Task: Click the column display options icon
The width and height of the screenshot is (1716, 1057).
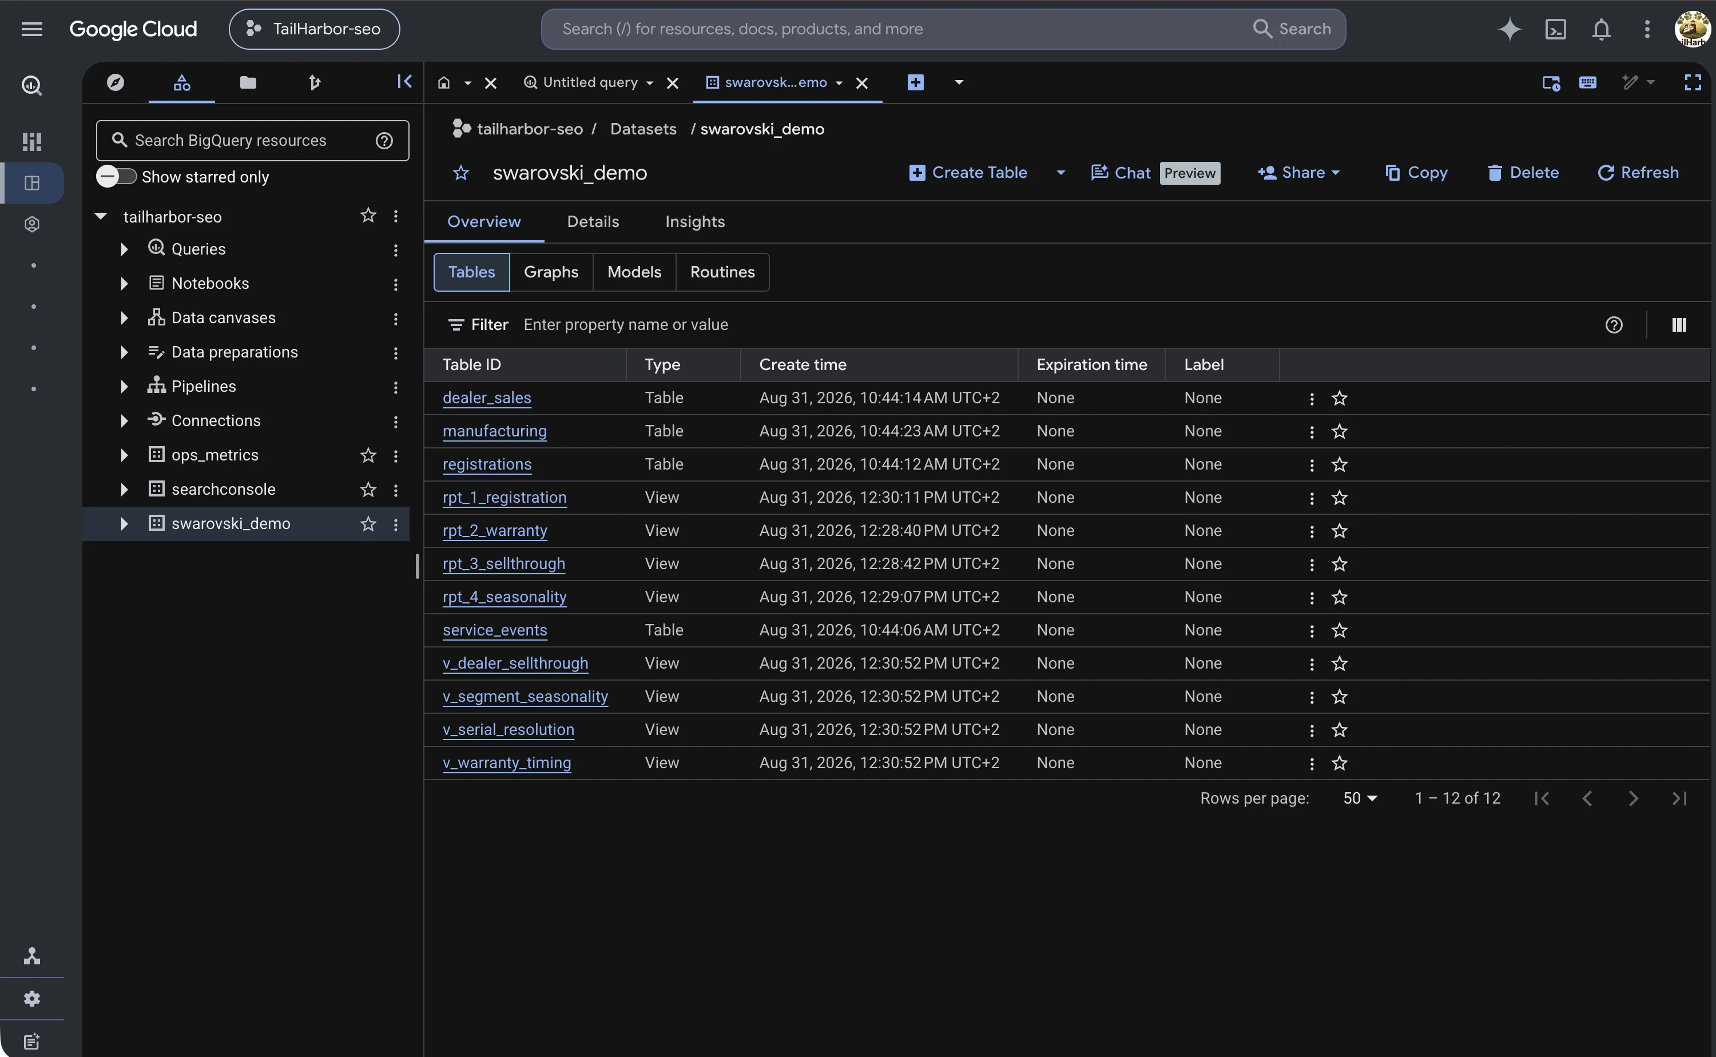Action: [x=1679, y=324]
